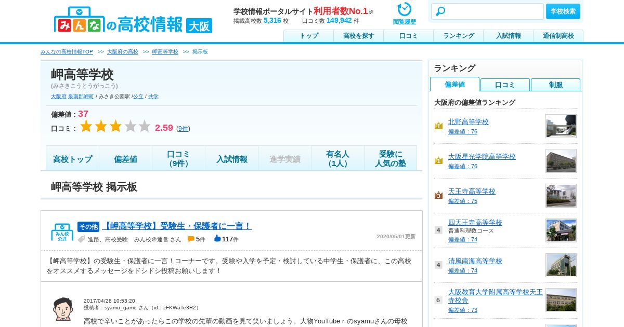The width and height of the screenshot is (624, 327).
Task: Click the 大阪星光学院高等学校 thumbnail photo
Action: tap(561, 161)
